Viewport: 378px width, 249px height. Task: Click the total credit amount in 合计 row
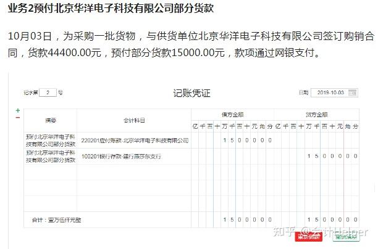pyautogui.click(x=332, y=219)
